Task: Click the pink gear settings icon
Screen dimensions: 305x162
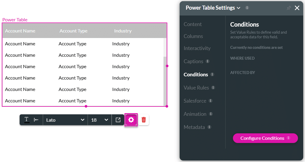Action: (x=131, y=120)
